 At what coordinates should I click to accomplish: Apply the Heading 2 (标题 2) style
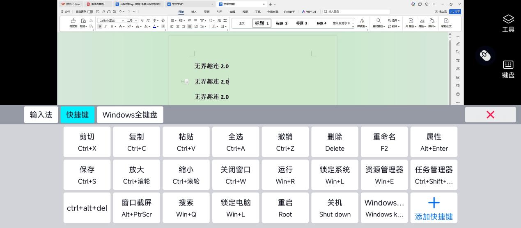282,23
